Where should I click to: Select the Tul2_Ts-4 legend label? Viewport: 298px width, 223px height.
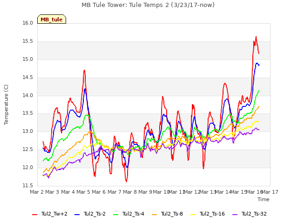[133, 214]
